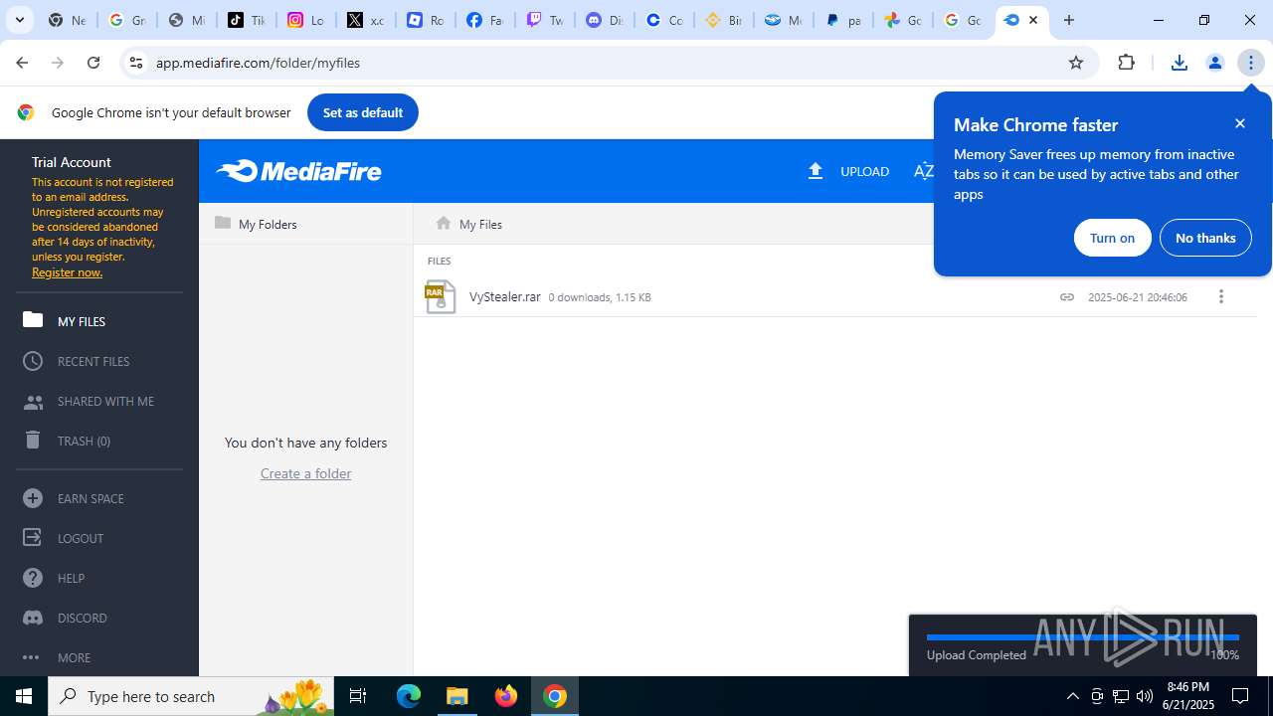Viewport: 1273px width, 716px height.
Task: Open the UPLOAD menu label
Action: click(x=864, y=171)
